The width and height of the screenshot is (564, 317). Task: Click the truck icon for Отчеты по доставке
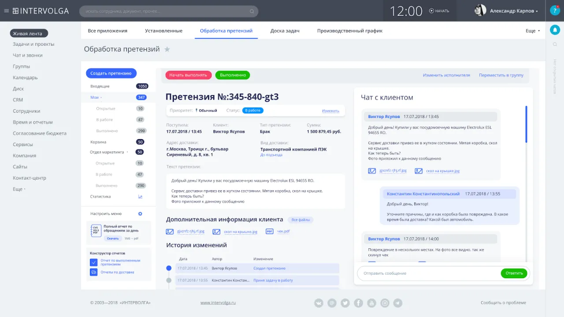[93, 272]
